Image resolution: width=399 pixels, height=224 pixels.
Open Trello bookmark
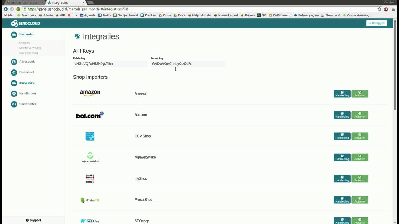[x=104, y=15]
